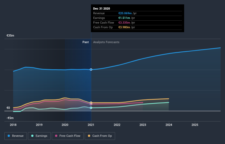Viewport: 225px width, 144px height.
Task: Toggle the Earnings series legend button
Action: (x=39, y=136)
